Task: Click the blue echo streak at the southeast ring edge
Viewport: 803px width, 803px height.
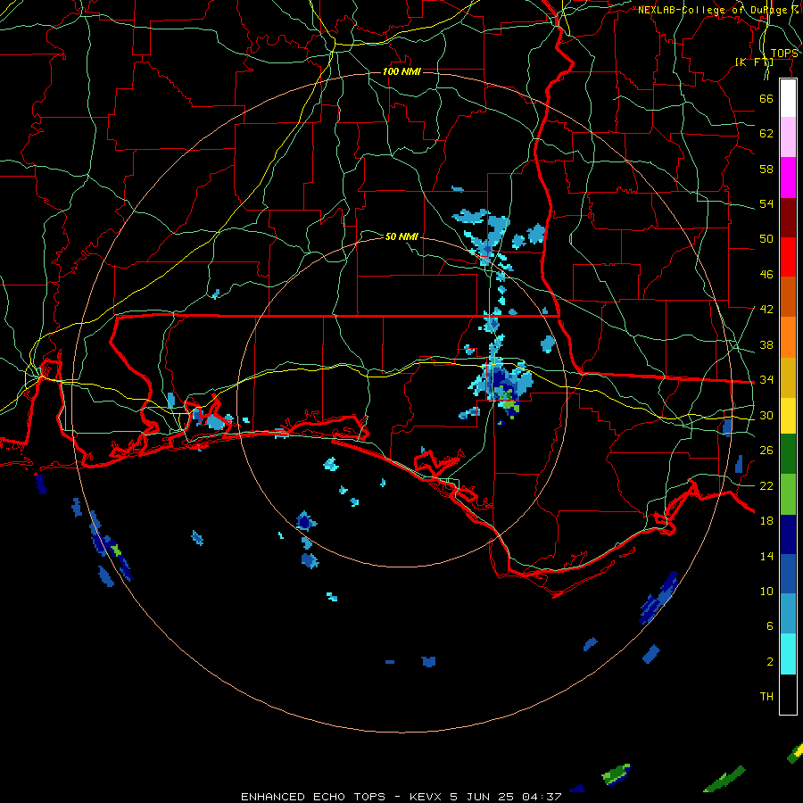Action: click(x=659, y=598)
